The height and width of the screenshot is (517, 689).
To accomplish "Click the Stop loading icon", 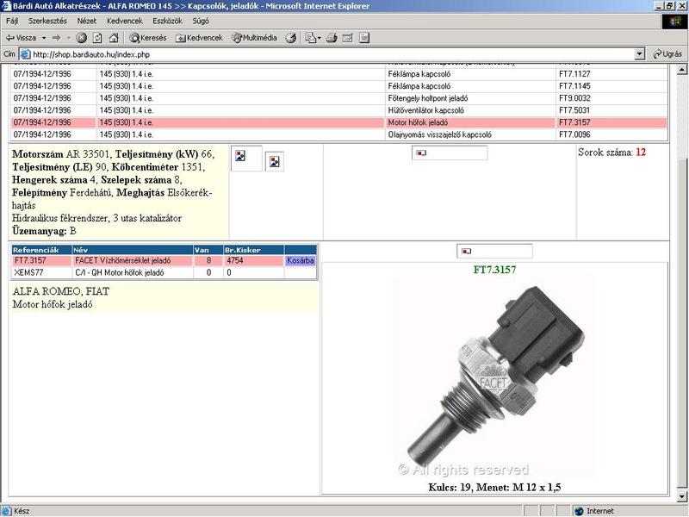I will pos(82,38).
